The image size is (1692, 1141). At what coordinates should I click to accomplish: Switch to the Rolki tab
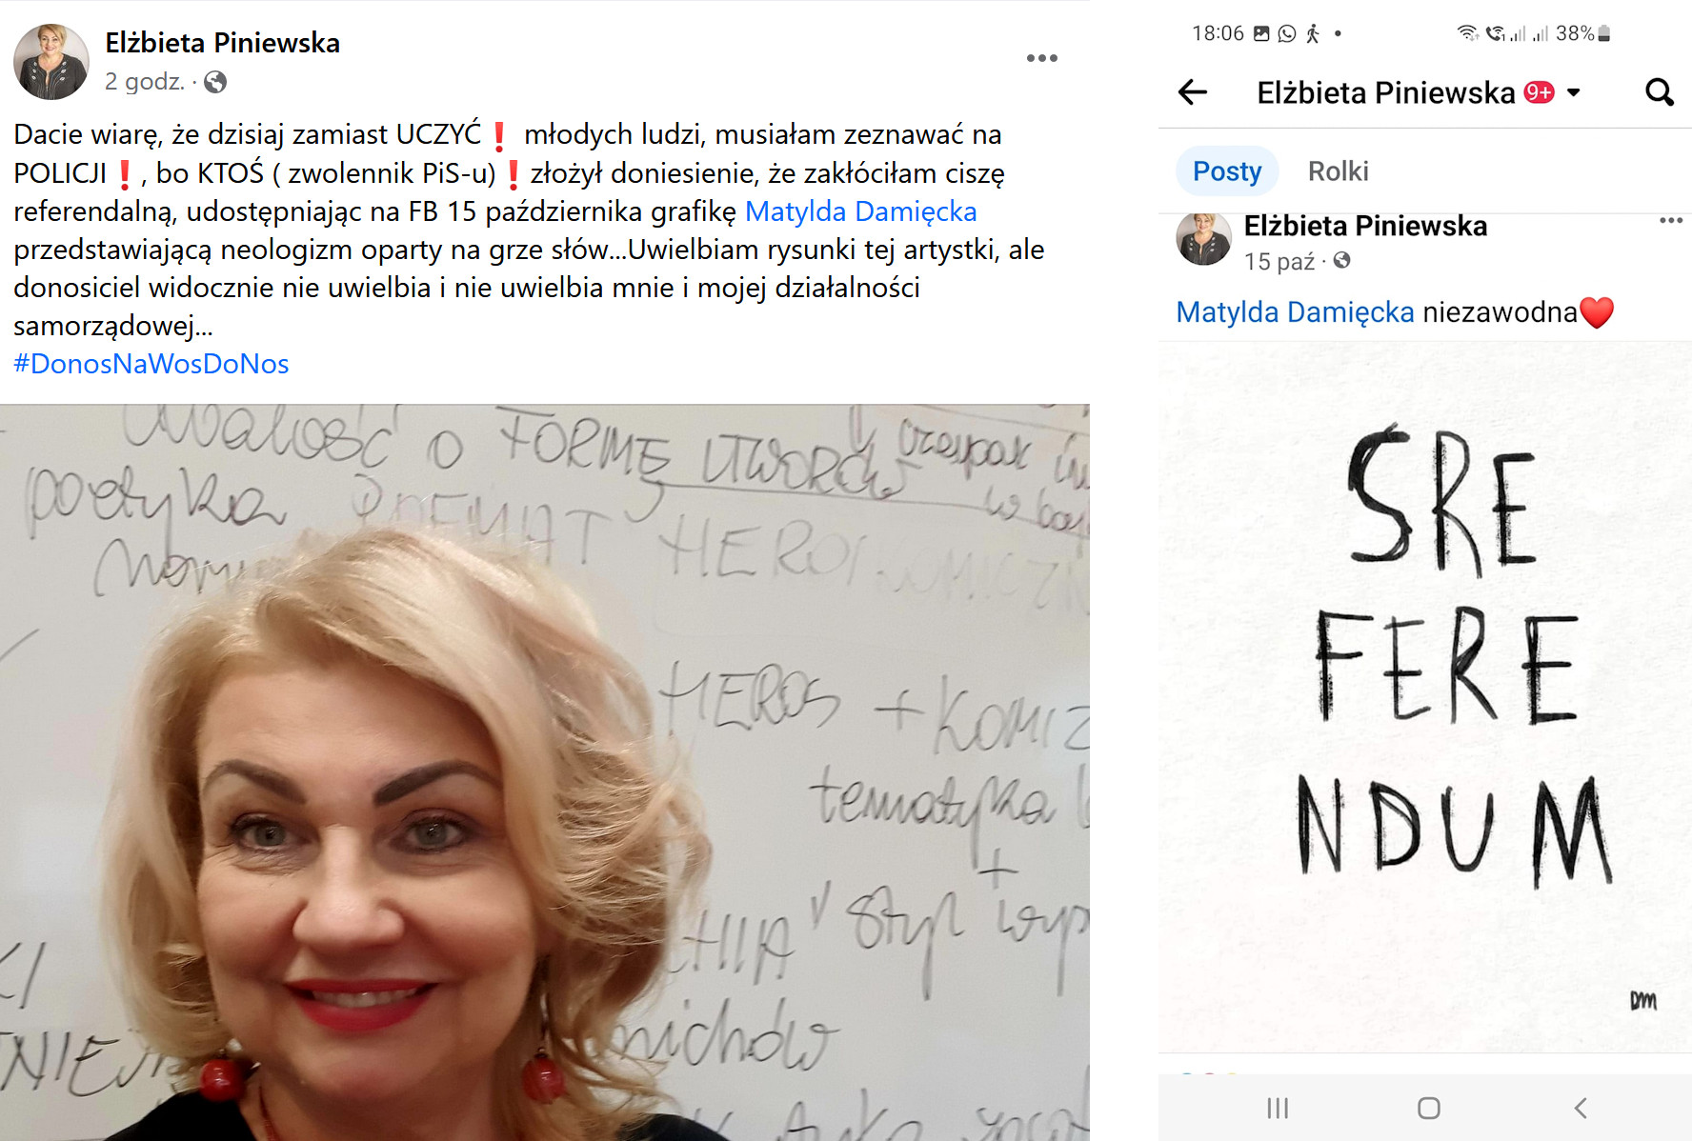coord(1338,171)
